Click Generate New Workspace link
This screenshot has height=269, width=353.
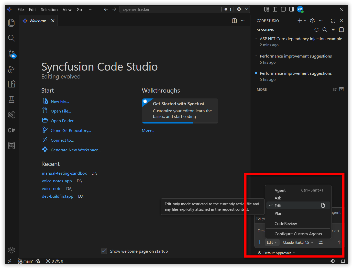[76, 150]
